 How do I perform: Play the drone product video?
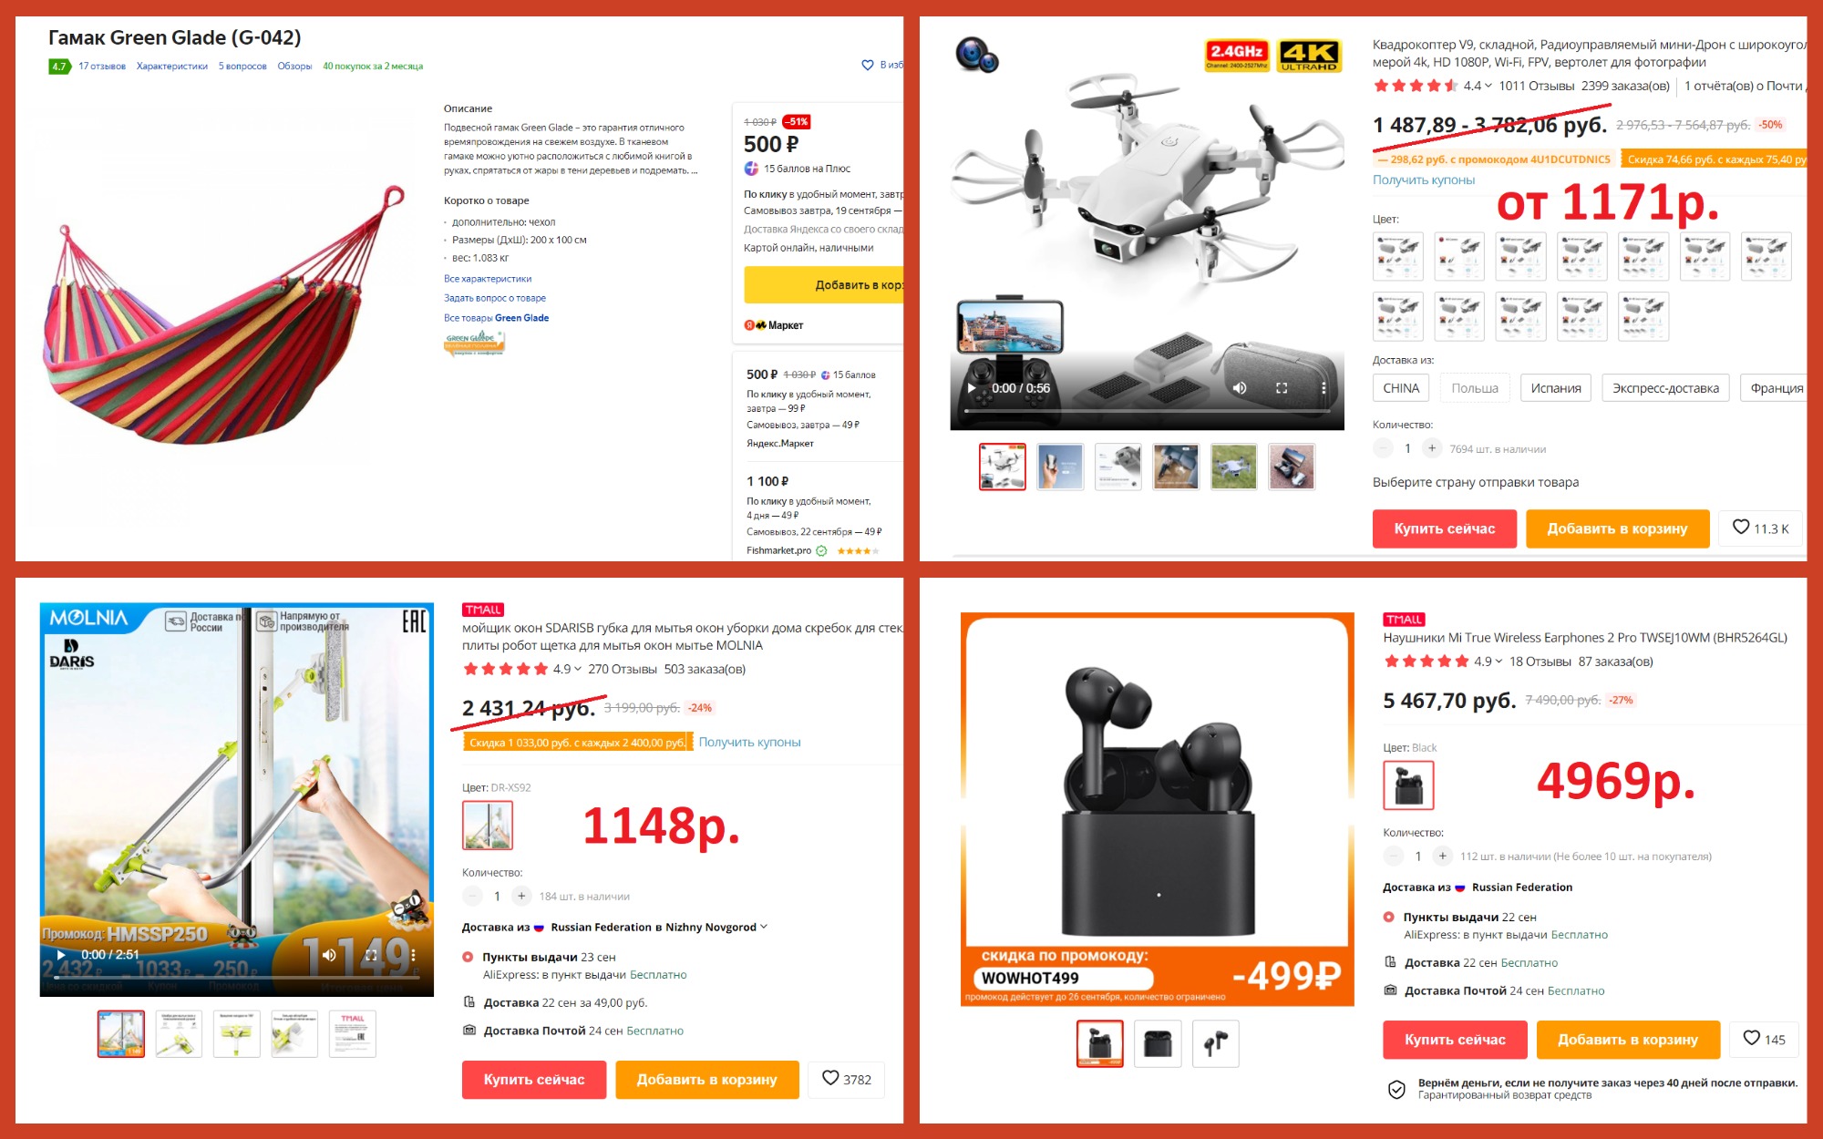pos(972,388)
